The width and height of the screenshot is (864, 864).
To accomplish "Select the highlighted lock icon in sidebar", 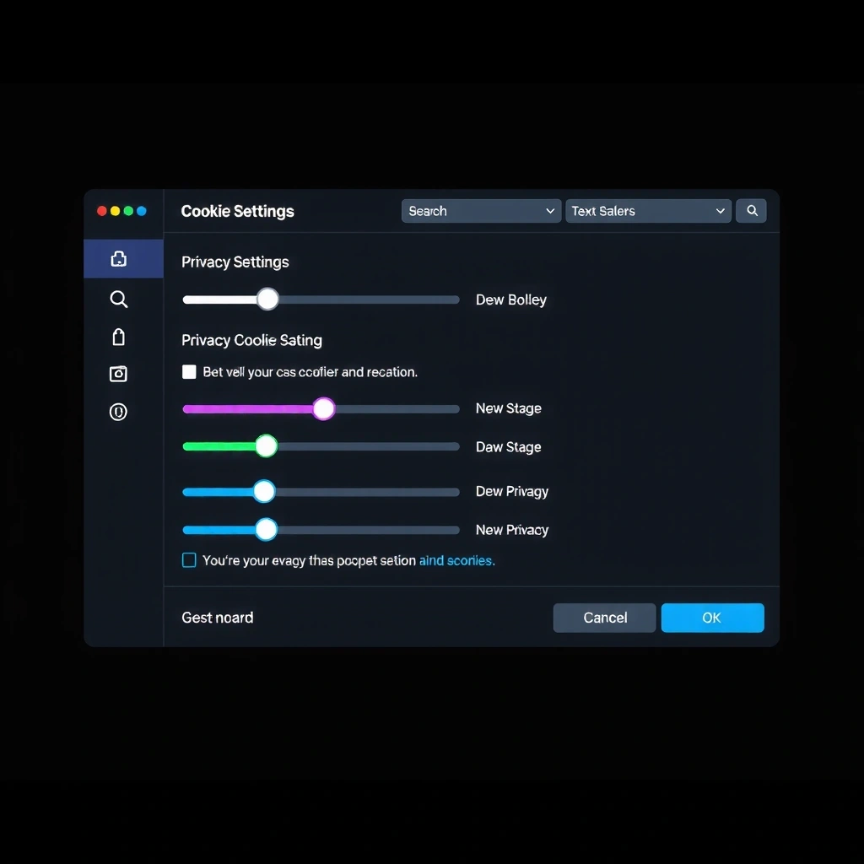I will click(119, 258).
